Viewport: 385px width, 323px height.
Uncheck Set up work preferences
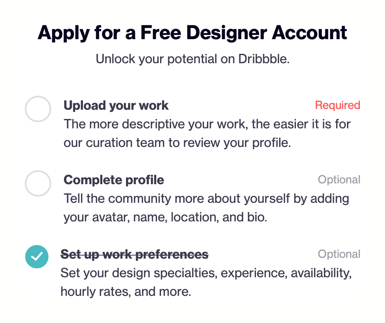[x=37, y=257]
